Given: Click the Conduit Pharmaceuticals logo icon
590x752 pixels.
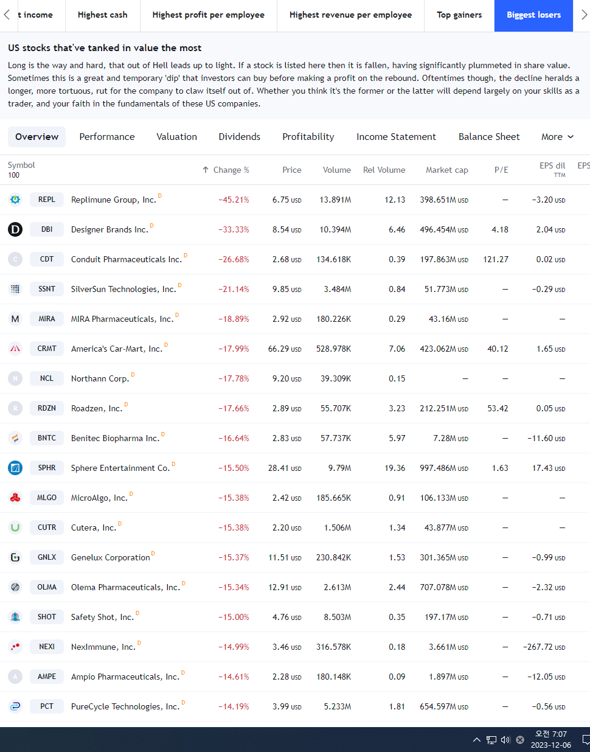Looking at the screenshot, I should (15, 259).
